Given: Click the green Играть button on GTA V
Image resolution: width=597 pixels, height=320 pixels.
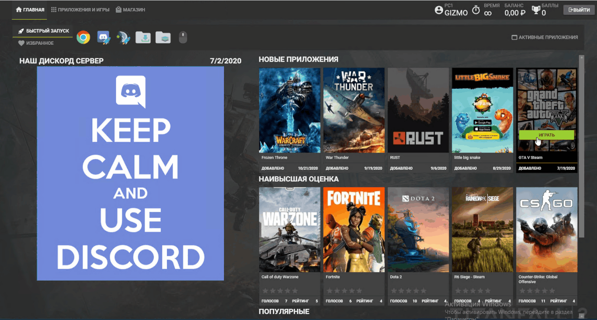Looking at the screenshot, I should [547, 135].
